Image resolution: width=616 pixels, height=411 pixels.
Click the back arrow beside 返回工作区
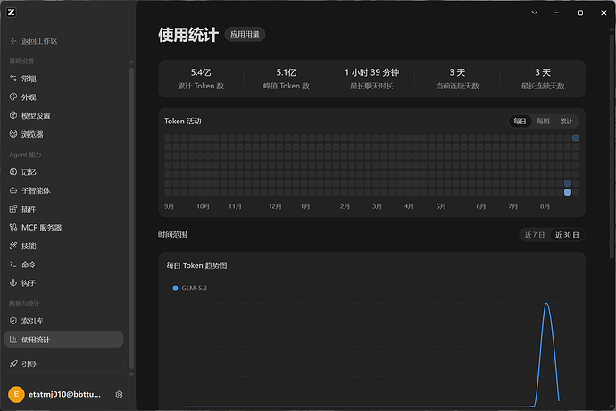[13, 41]
